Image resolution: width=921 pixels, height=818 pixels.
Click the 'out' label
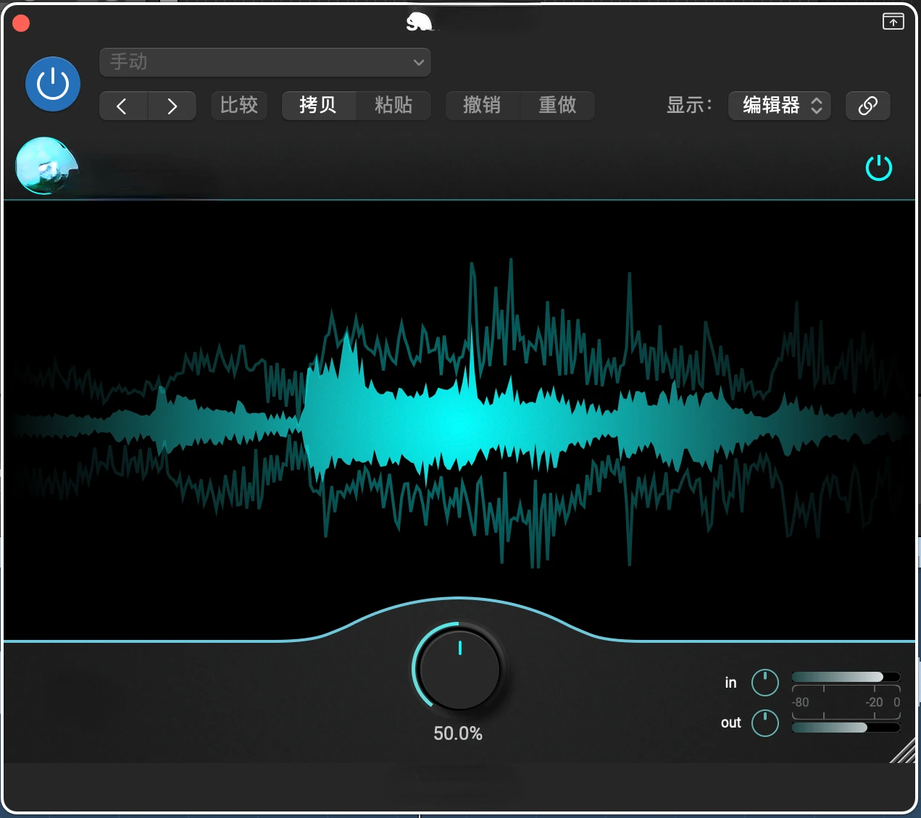point(731,722)
